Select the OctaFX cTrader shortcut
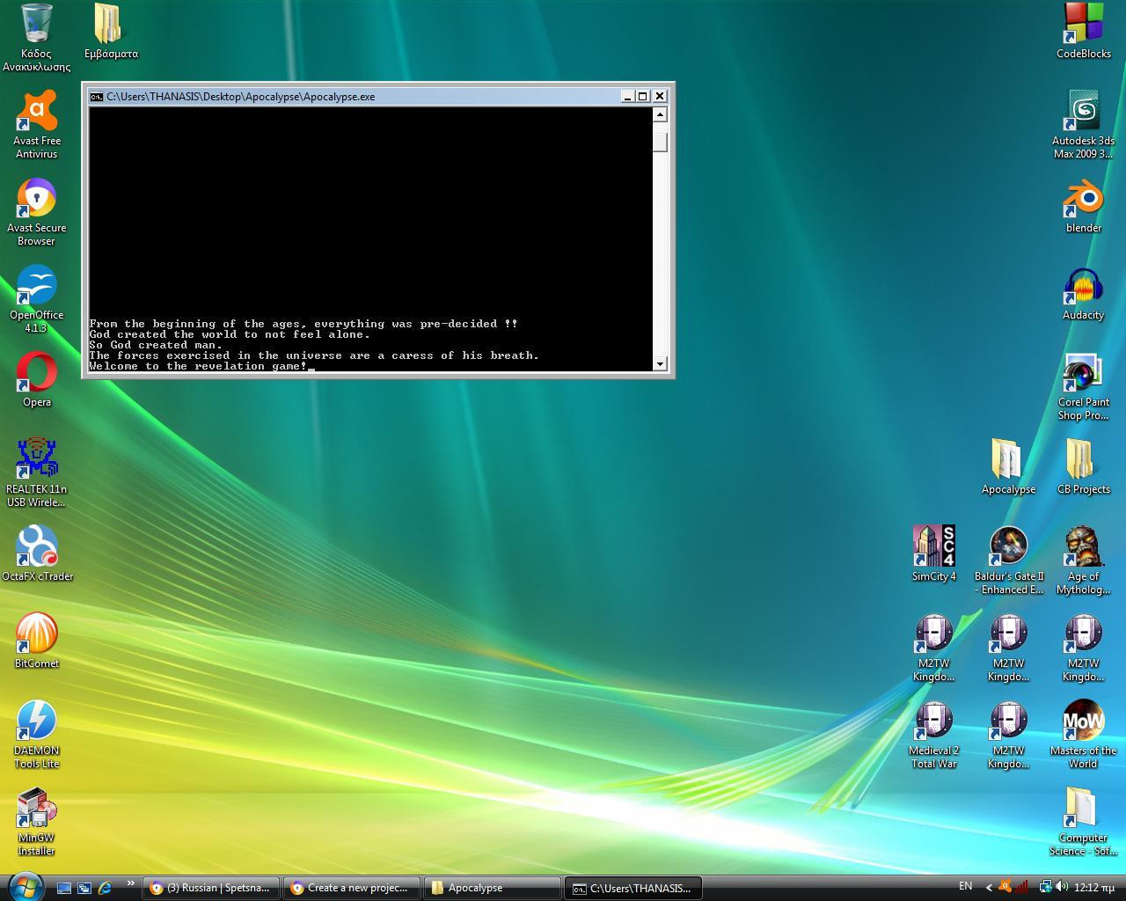Viewport: 1126px width, 901px height. coord(36,553)
